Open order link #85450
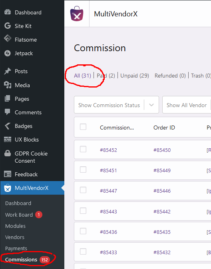 point(162,150)
